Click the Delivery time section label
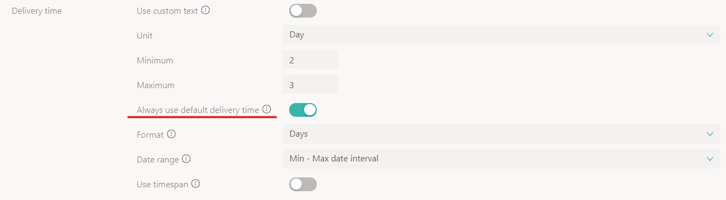 coord(36,10)
